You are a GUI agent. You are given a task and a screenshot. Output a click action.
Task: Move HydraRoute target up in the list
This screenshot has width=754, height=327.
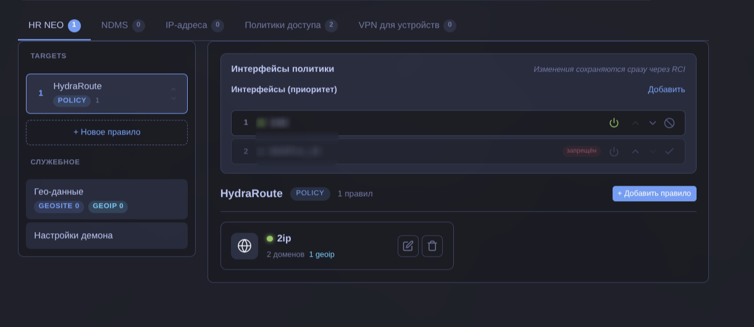[x=174, y=89]
